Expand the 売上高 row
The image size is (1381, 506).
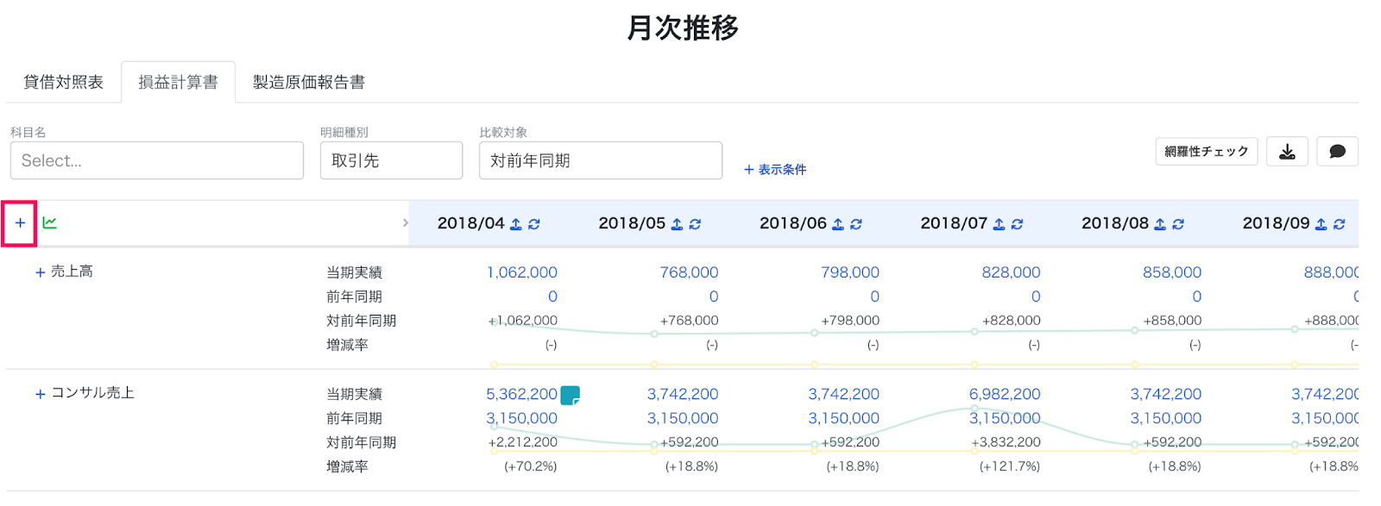coord(40,272)
